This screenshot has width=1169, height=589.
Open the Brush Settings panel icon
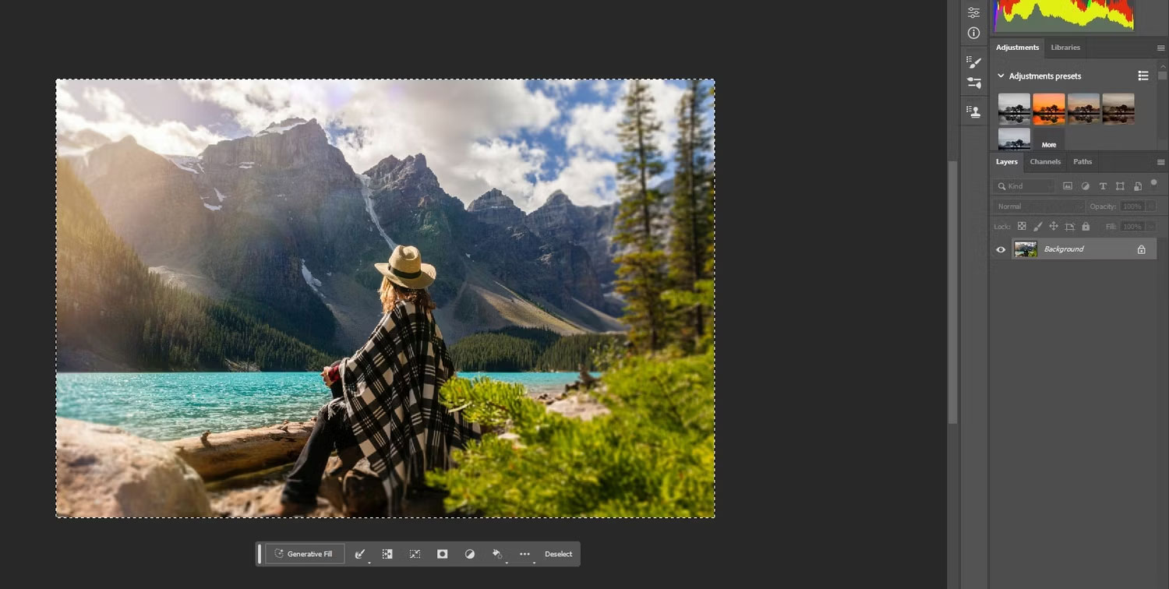coord(973,62)
